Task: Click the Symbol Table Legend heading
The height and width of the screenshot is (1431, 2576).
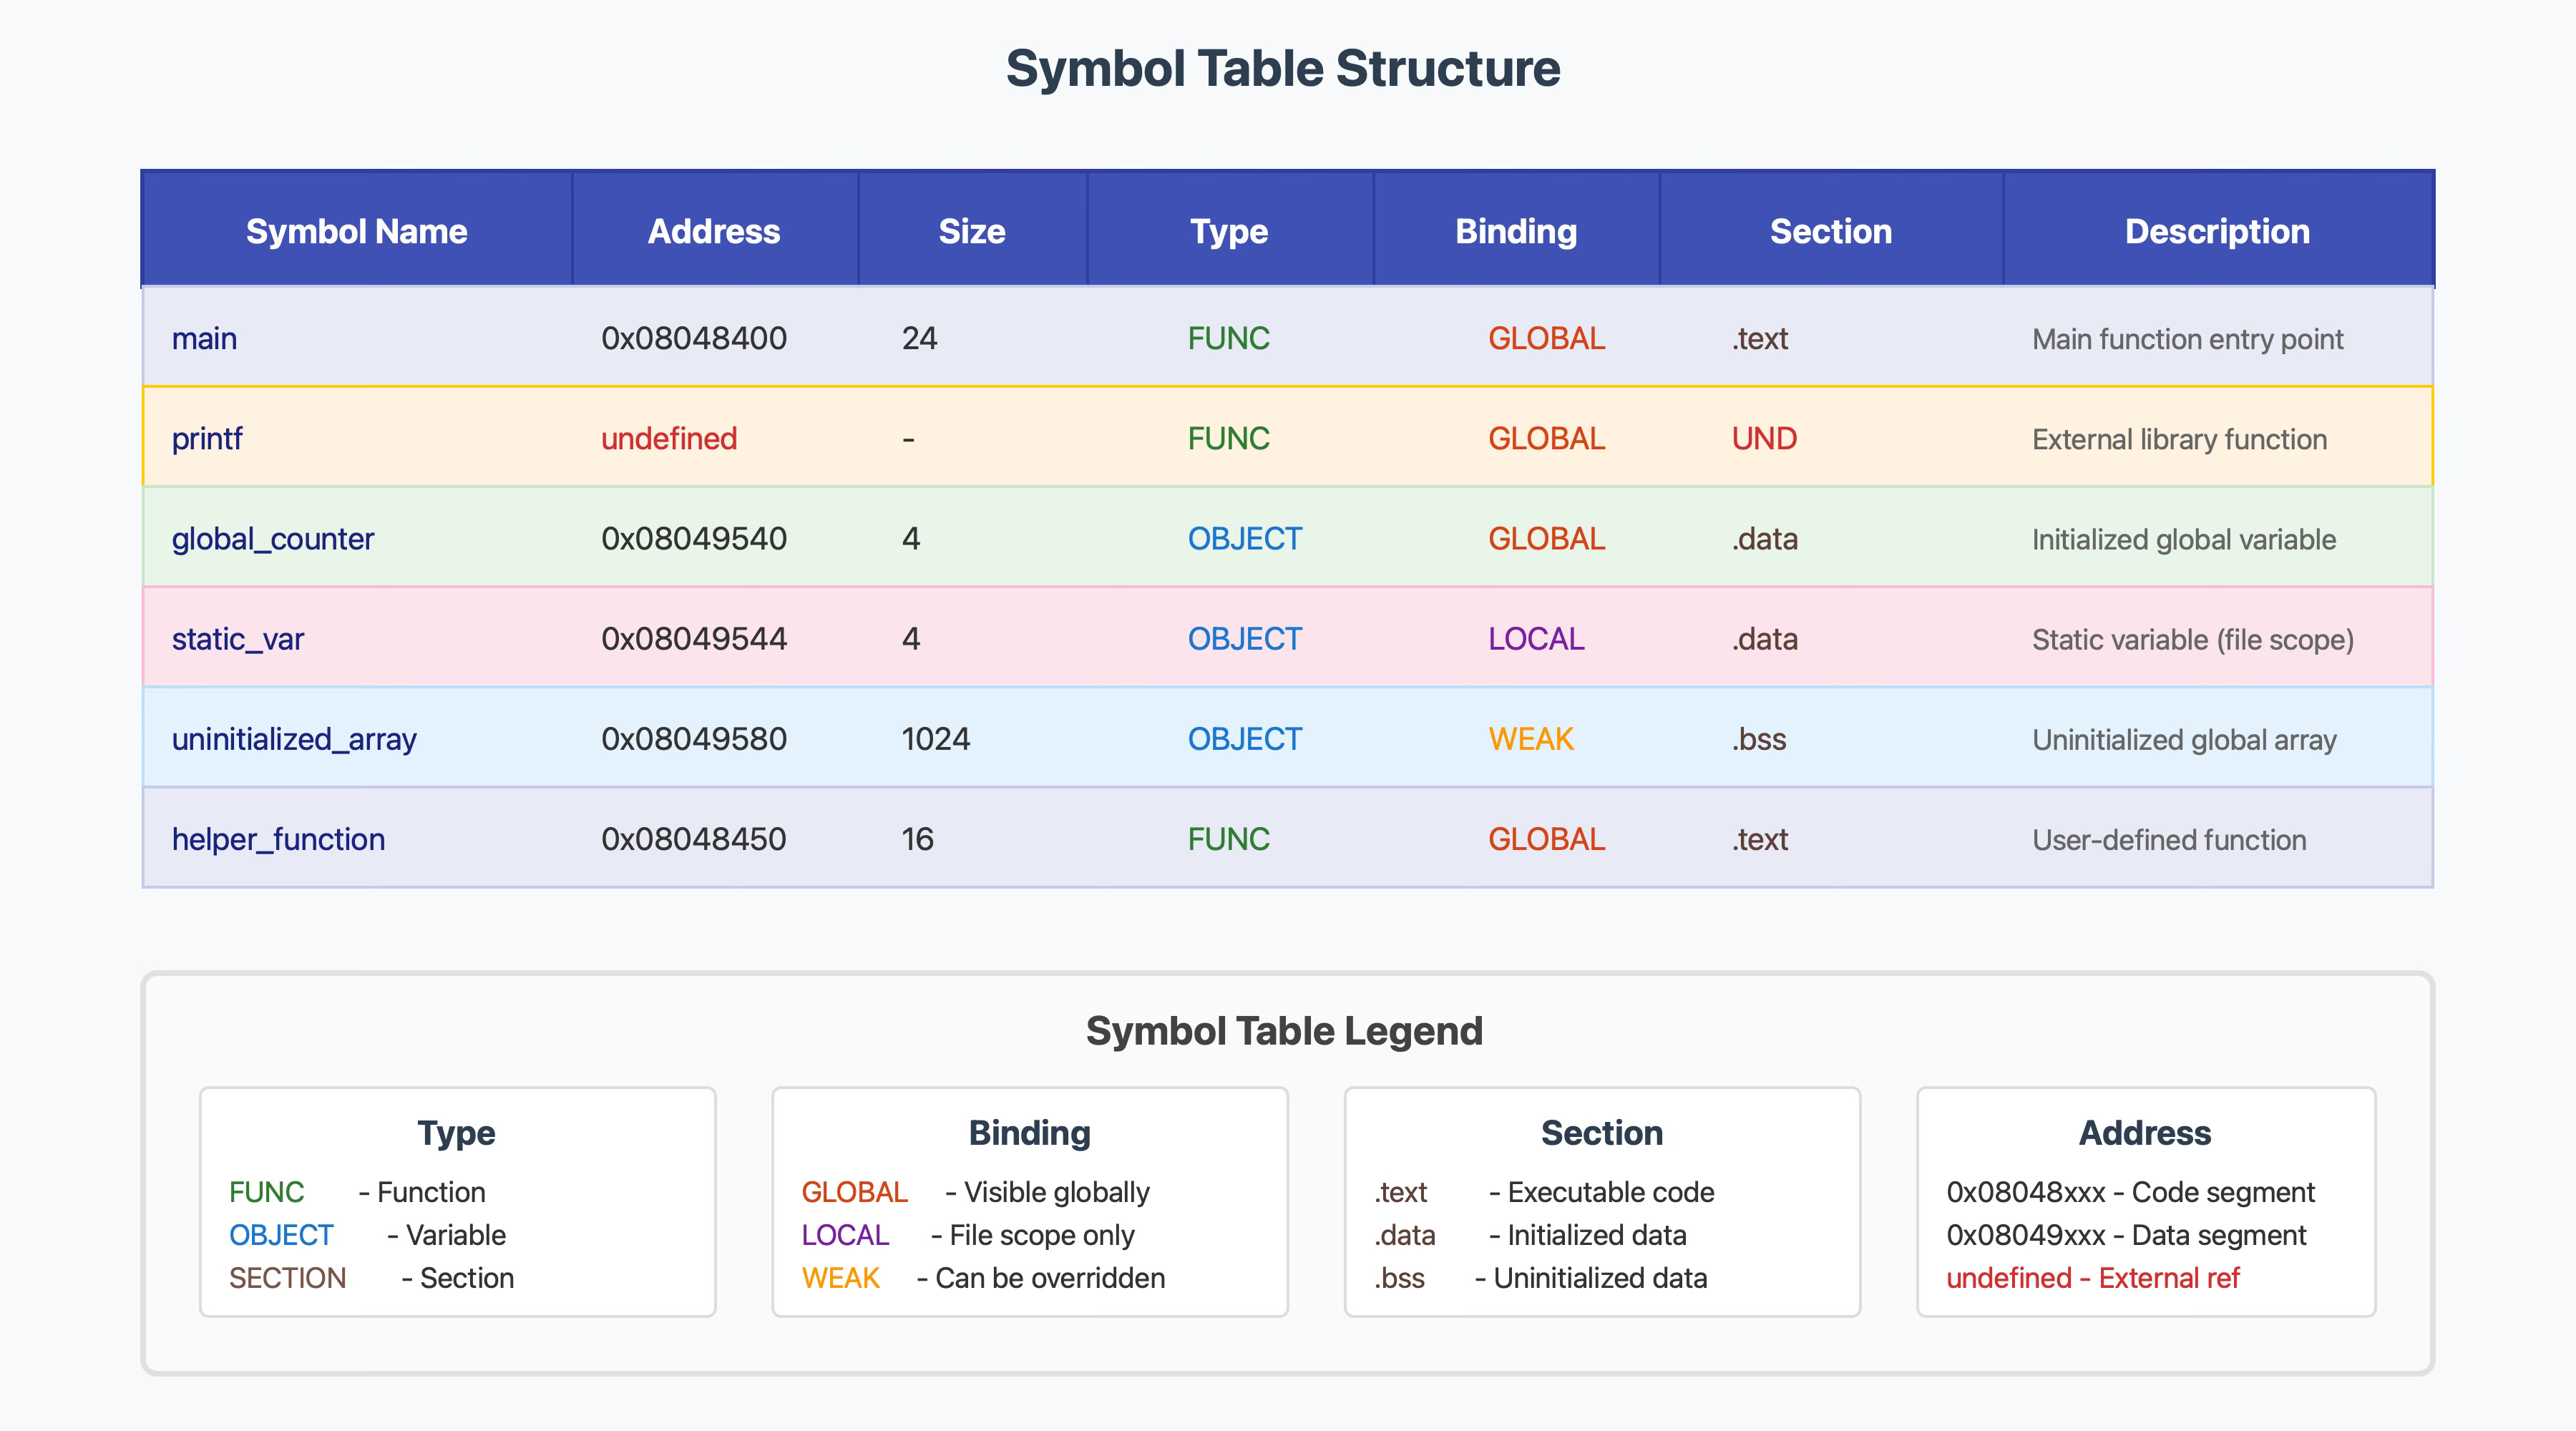Action: pos(1284,1031)
